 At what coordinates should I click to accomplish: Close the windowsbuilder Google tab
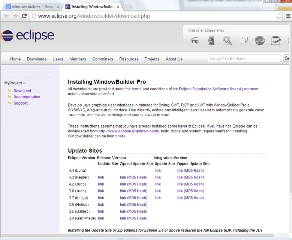[x=58, y=7]
